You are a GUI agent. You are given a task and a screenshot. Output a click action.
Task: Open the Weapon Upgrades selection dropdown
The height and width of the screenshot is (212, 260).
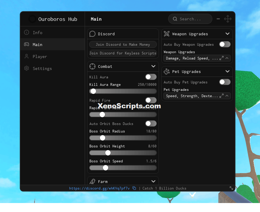197,58
